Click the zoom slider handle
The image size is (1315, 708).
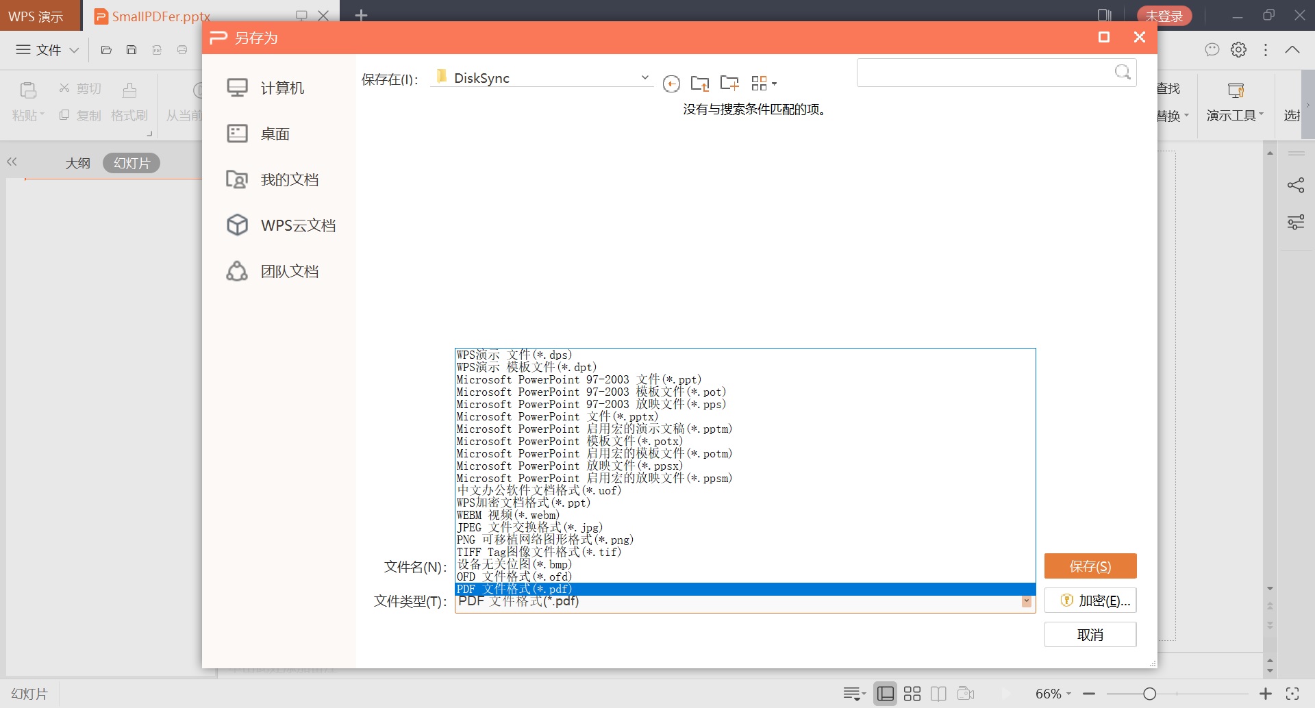[1150, 694]
